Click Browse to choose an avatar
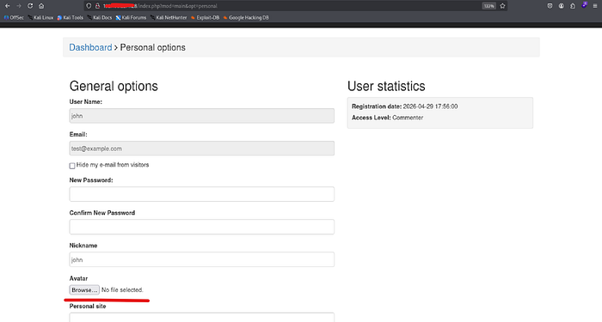 [84, 290]
